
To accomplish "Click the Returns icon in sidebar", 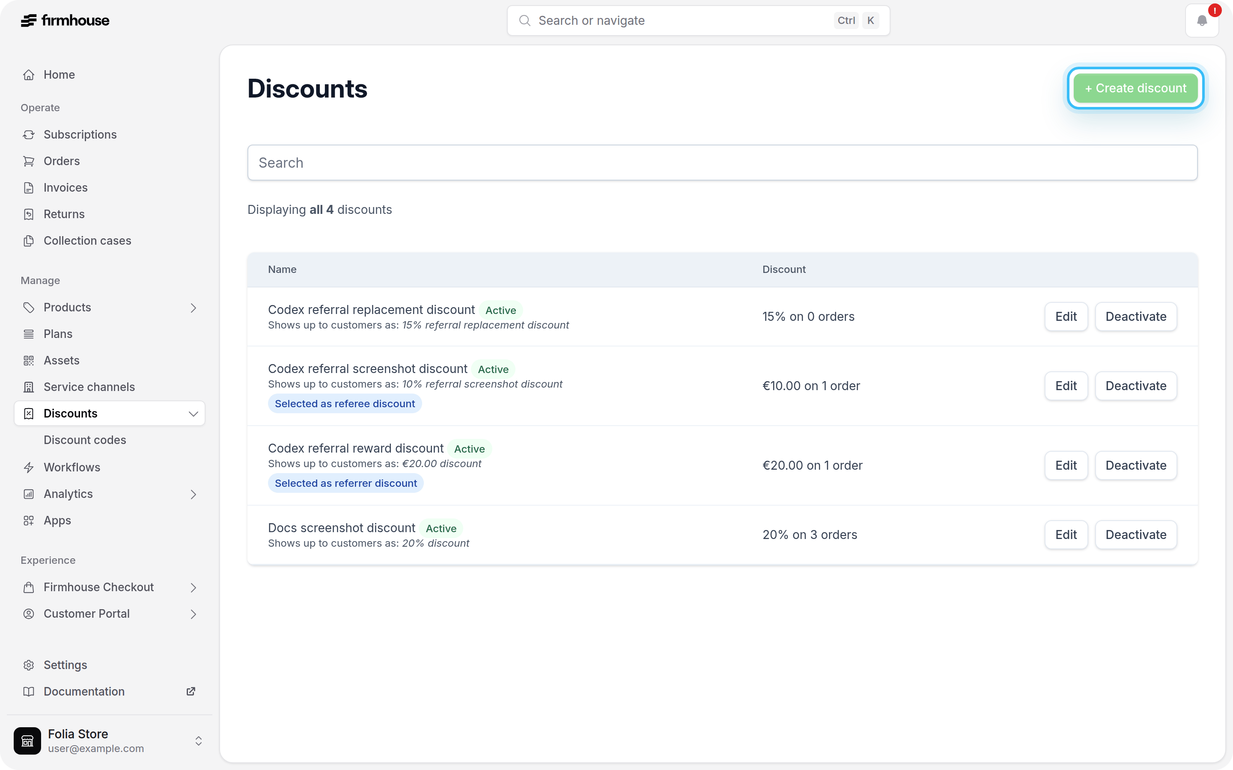I will pyautogui.click(x=29, y=214).
